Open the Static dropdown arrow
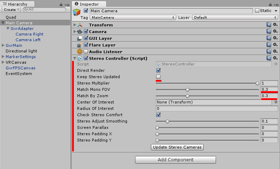Image resolution: width=280 pixels, height=169 pixels. pyautogui.click(x=276, y=11)
